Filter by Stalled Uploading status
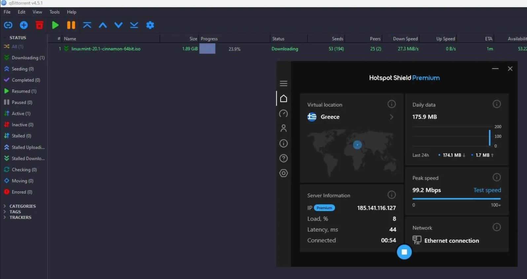Image resolution: width=527 pixels, height=279 pixels. click(x=24, y=147)
